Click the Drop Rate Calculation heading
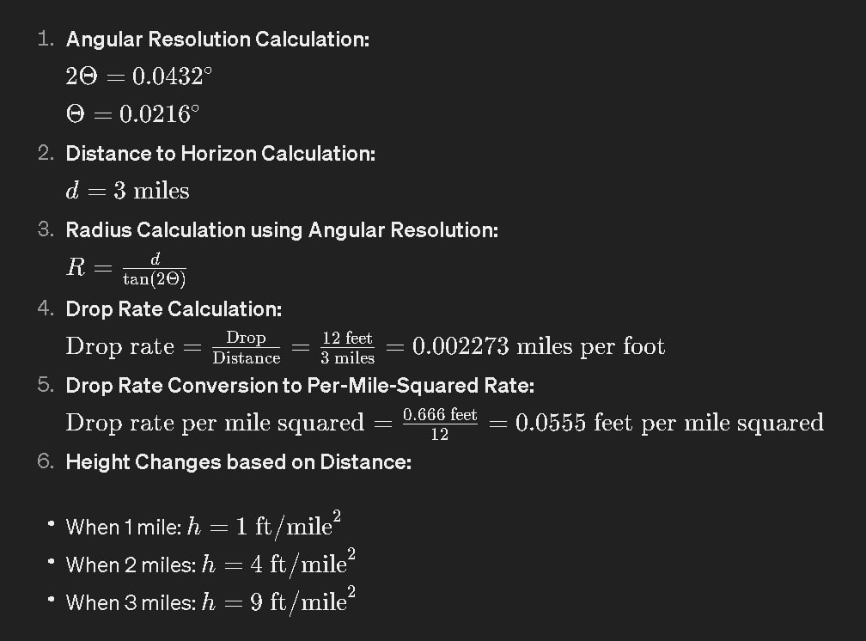This screenshot has width=866, height=641. [174, 308]
